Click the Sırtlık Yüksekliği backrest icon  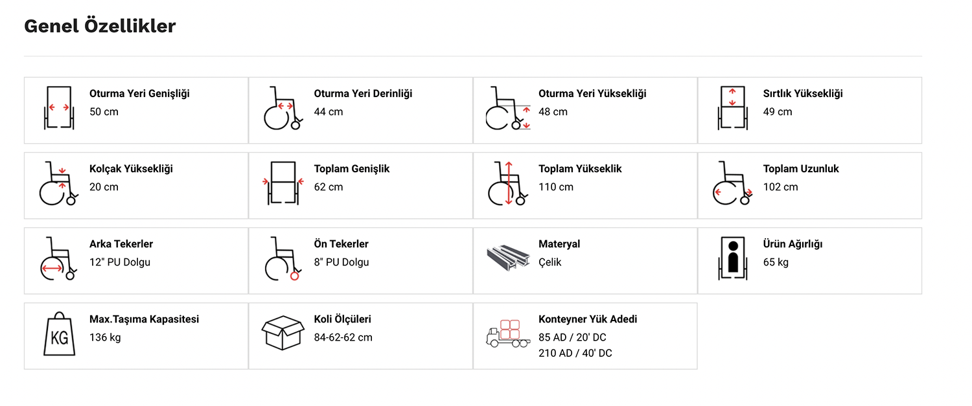[x=732, y=107]
